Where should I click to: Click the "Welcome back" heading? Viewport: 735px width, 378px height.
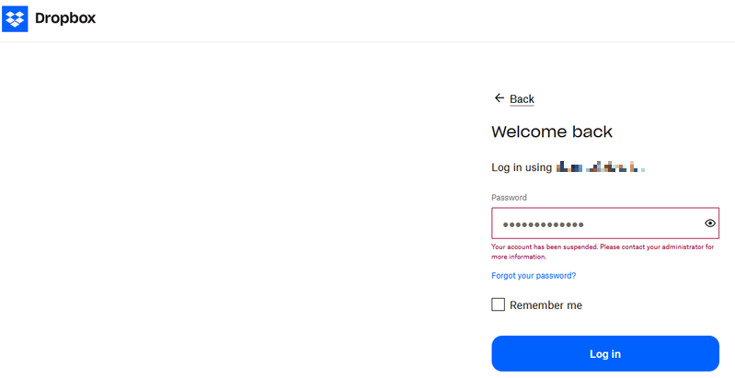point(552,132)
